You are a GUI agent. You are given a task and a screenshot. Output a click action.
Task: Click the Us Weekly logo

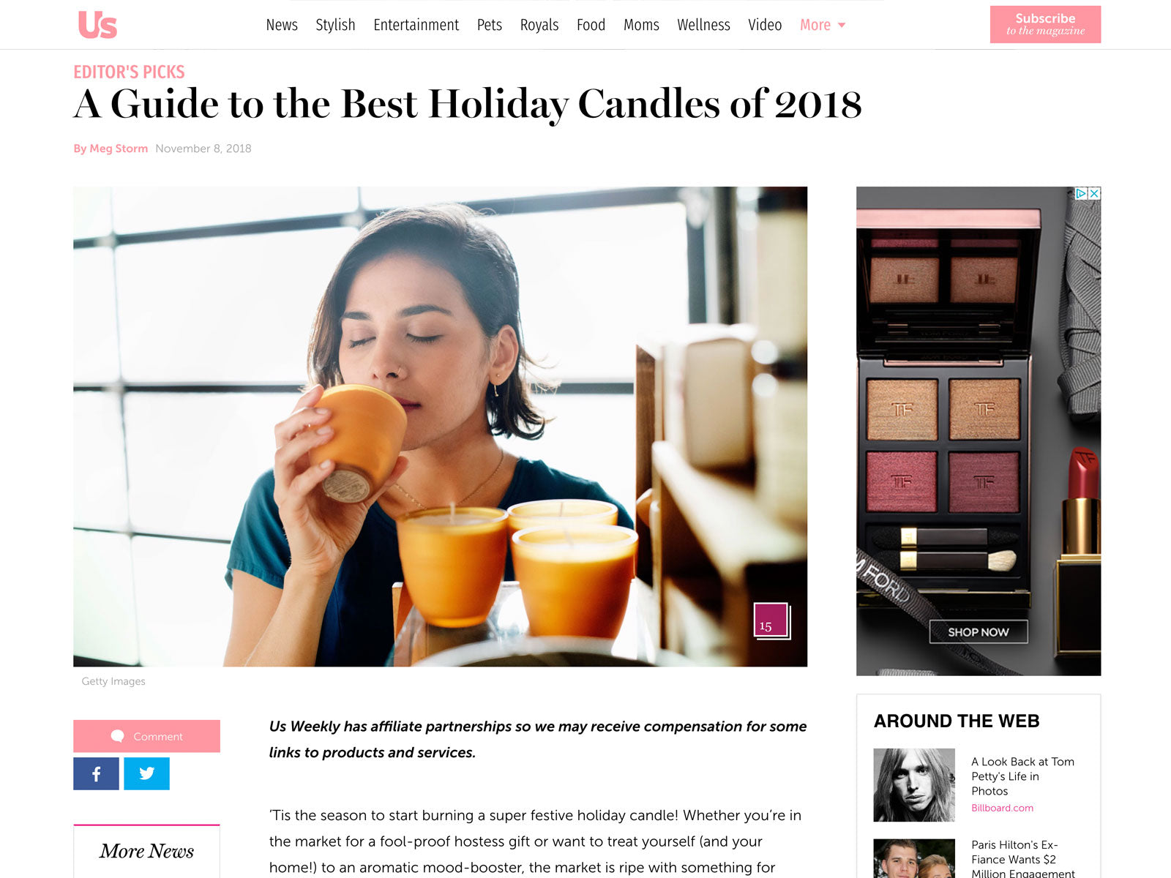[97, 25]
